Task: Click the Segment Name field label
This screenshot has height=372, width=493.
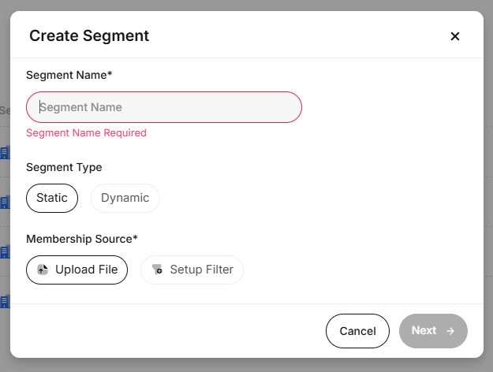Action: click(69, 75)
